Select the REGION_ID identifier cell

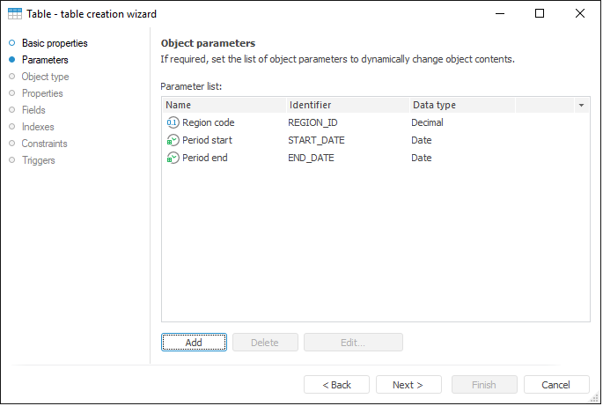pyautogui.click(x=313, y=122)
